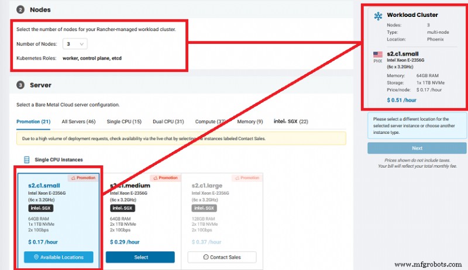Viewport: 468px width, 270px height.
Task: Click Contact Sales for s2.c1.large
Action: point(222,257)
